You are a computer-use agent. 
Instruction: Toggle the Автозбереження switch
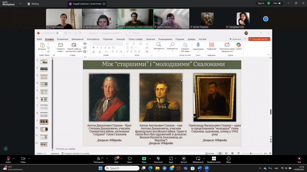(59, 33)
